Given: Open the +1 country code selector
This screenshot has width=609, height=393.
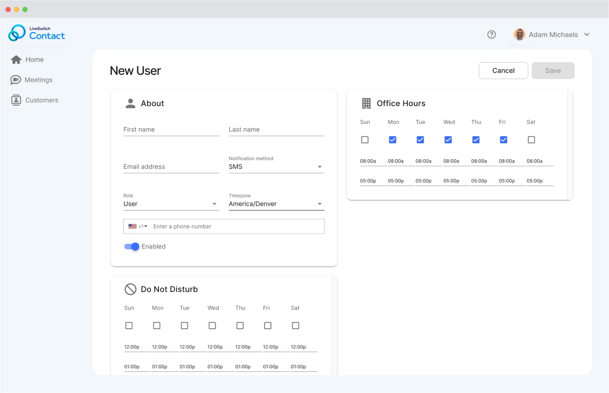Looking at the screenshot, I should [138, 227].
